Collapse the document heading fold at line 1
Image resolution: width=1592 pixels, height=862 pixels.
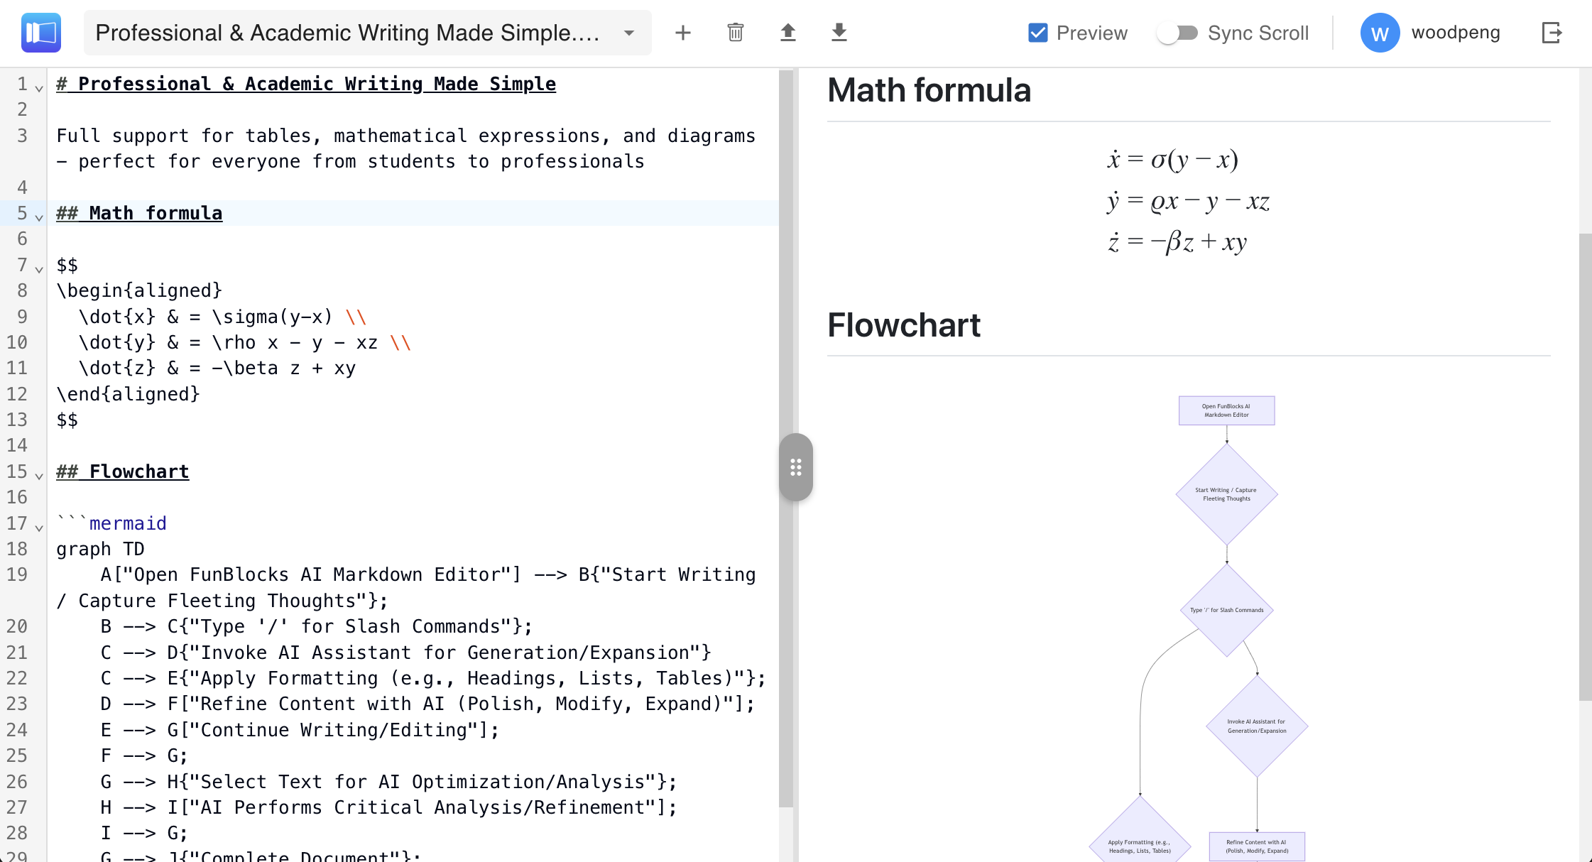pyautogui.click(x=39, y=87)
